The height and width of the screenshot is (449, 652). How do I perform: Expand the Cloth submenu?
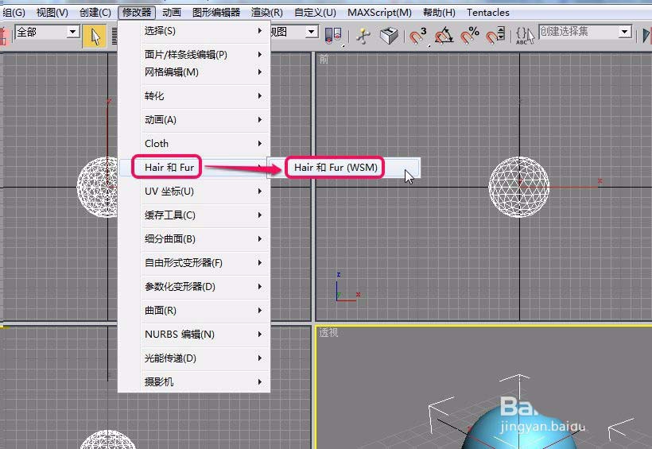tap(194, 143)
